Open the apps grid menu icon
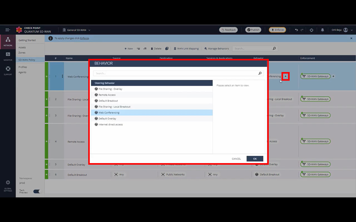 pyautogui.click(x=8, y=30)
